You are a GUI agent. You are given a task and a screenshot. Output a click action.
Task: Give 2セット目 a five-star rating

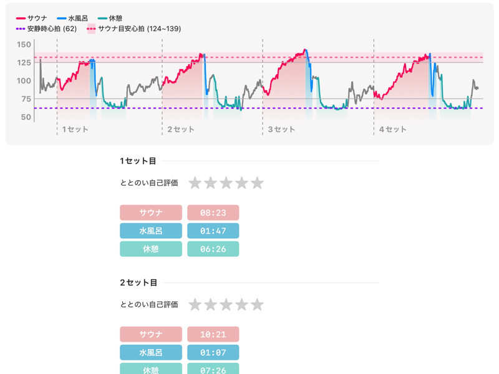point(257,305)
